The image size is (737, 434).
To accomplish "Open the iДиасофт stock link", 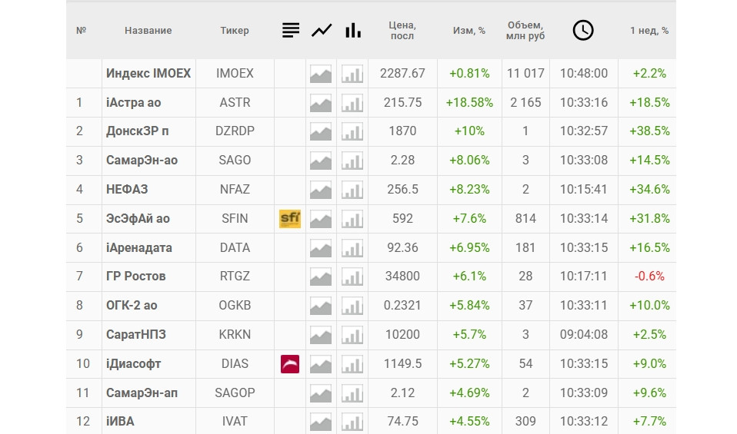I will (x=134, y=363).
